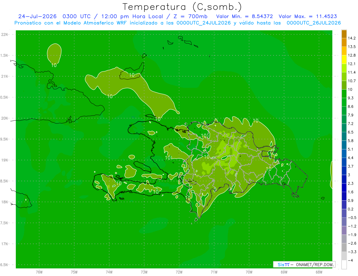Click the "20N" latitude label
Image resolution: width=358 pixels, height=276 pixels.
coord(5,118)
